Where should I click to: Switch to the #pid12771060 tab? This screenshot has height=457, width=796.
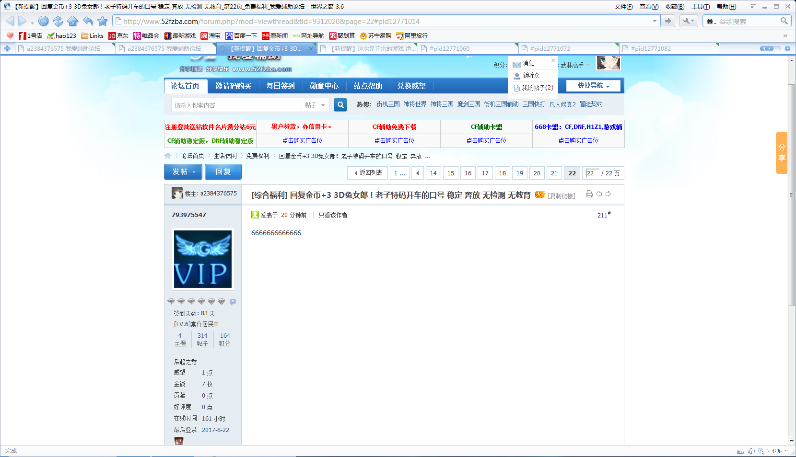coord(468,48)
